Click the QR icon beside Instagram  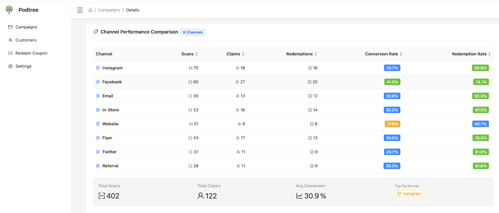pos(98,68)
